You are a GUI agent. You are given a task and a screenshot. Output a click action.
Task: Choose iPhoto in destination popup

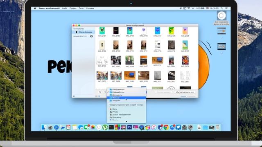tap(126, 112)
